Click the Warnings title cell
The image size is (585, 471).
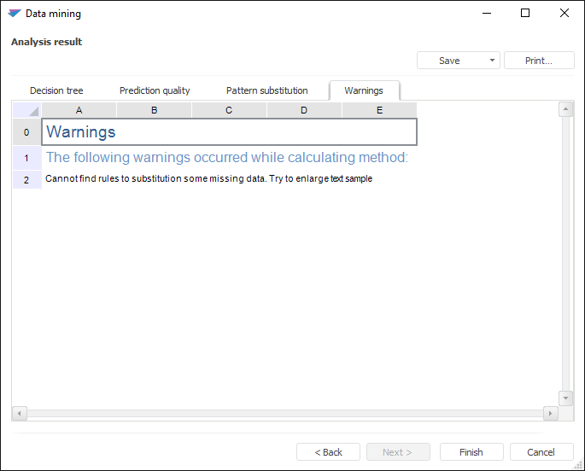pos(229,132)
